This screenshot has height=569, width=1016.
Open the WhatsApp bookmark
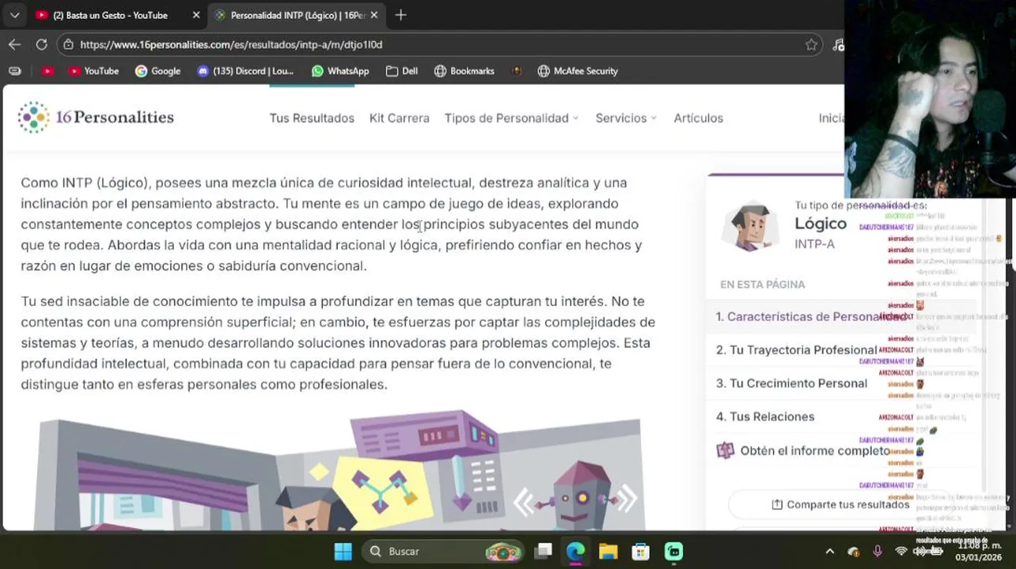[340, 71]
